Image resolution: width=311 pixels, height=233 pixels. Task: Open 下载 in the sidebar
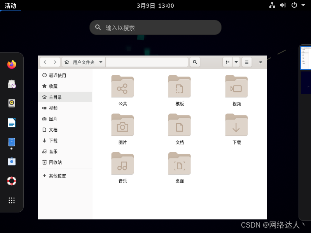[65, 141]
